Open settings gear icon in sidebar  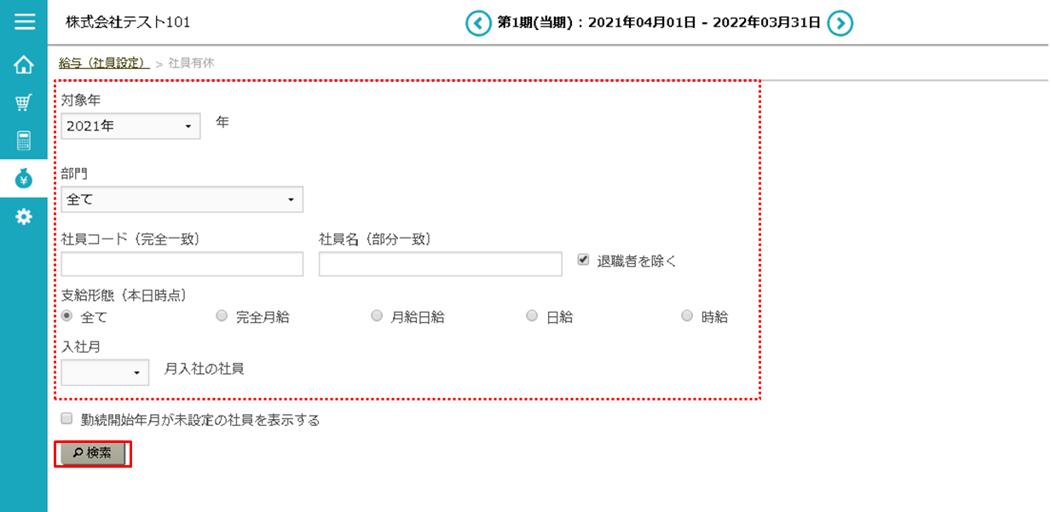pyautogui.click(x=24, y=216)
